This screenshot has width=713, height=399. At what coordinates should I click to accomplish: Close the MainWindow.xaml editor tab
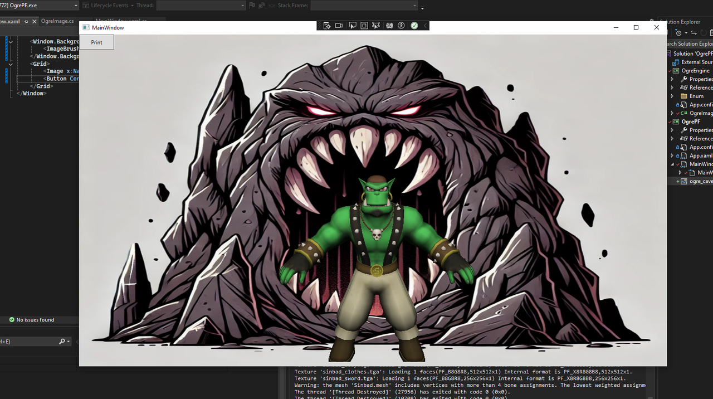click(35, 21)
